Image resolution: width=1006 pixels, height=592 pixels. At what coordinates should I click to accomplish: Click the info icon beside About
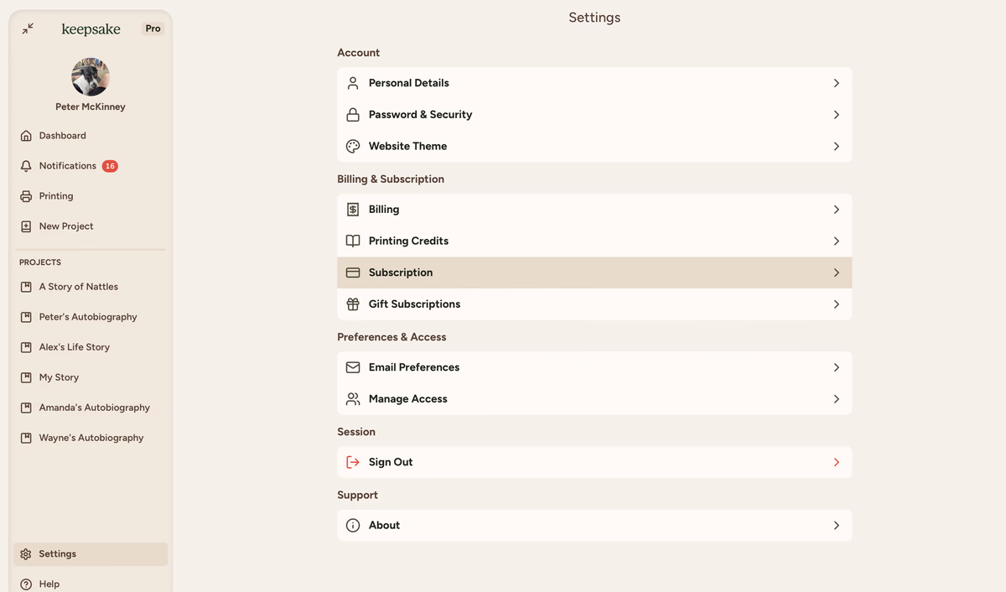[x=353, y=526]
